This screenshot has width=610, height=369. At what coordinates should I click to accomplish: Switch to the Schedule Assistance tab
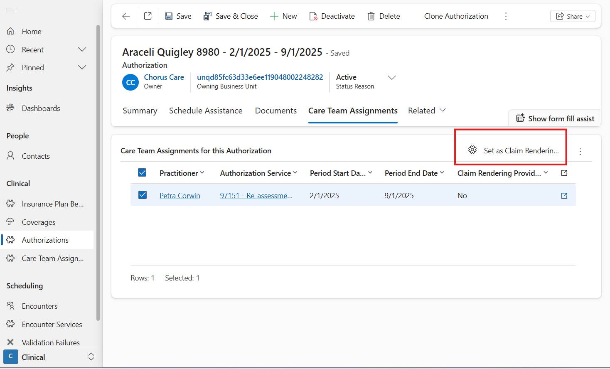pyautogui.click(x=206, y=111)
